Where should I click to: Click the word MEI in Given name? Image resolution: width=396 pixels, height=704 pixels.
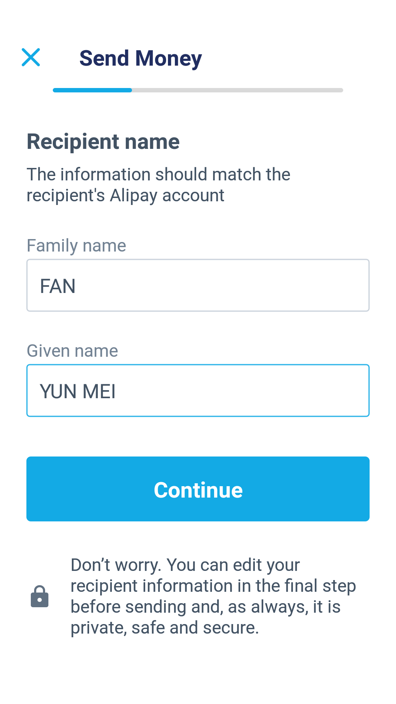pyautogui.click(x=99, y=391)
